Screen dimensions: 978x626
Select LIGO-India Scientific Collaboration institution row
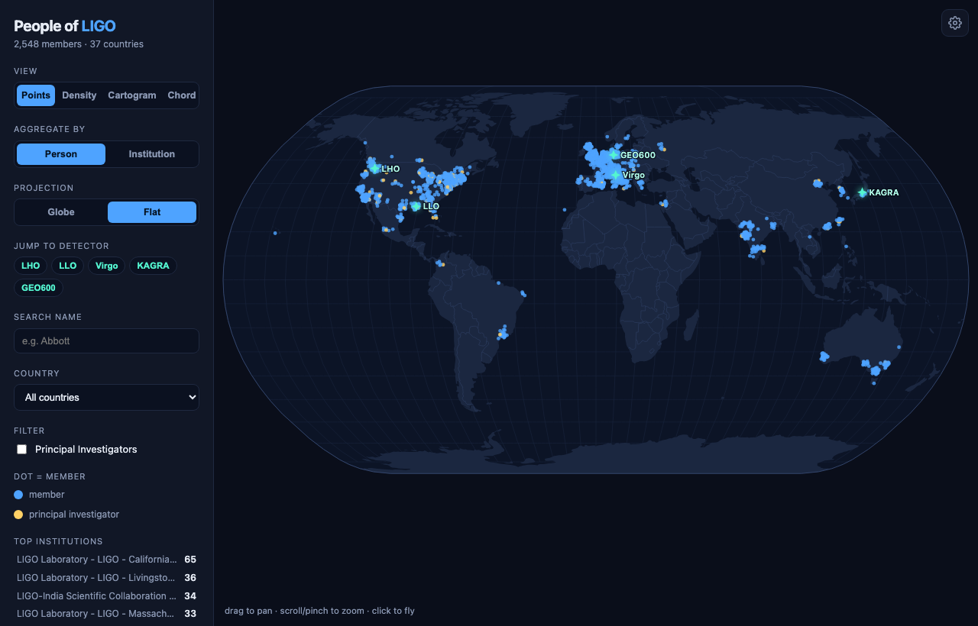pos(106,596)
